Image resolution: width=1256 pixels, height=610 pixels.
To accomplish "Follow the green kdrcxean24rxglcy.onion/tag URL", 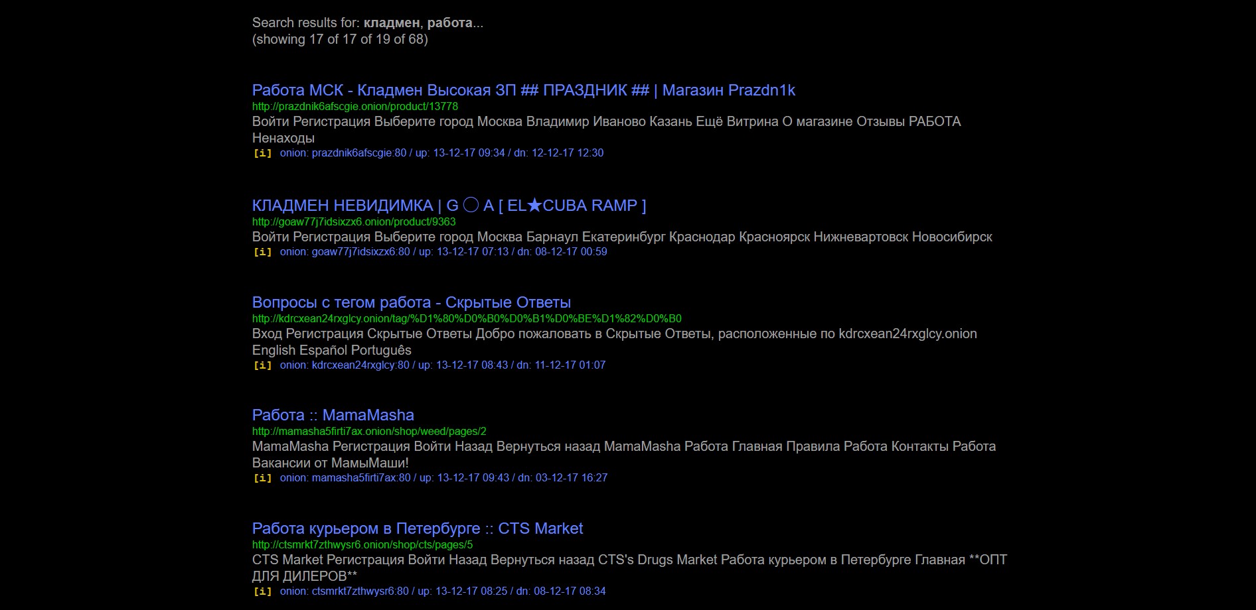I will click(x=467, y=318).
